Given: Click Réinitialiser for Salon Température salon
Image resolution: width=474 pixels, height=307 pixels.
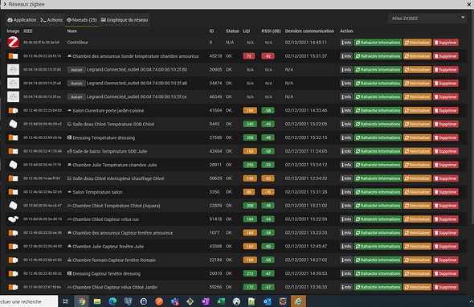Looking at the screenshot, I should [417, 192].
